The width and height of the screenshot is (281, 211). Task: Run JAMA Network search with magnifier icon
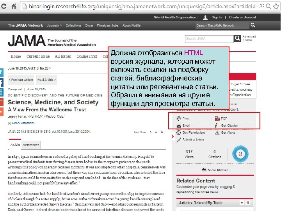[253, 25]
